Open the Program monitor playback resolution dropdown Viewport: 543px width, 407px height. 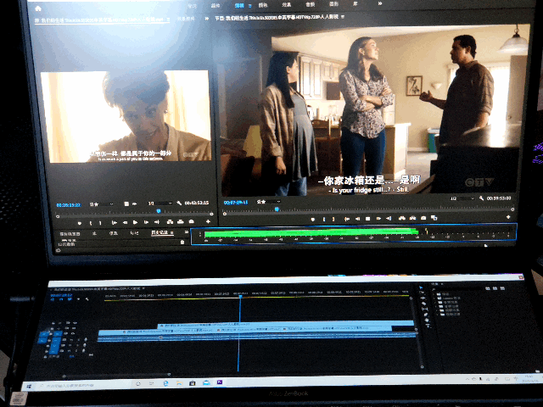point(462,198)
